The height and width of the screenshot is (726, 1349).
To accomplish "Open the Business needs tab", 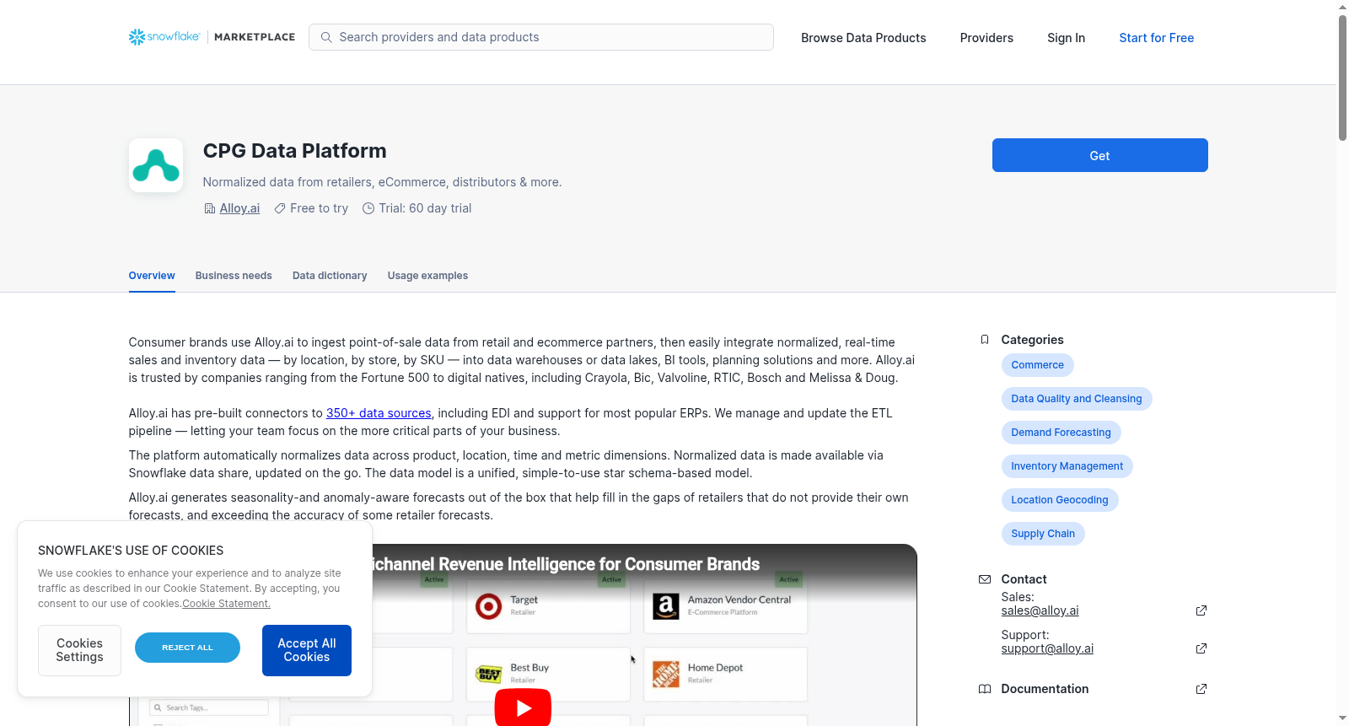I will click(x=234, y=276).
